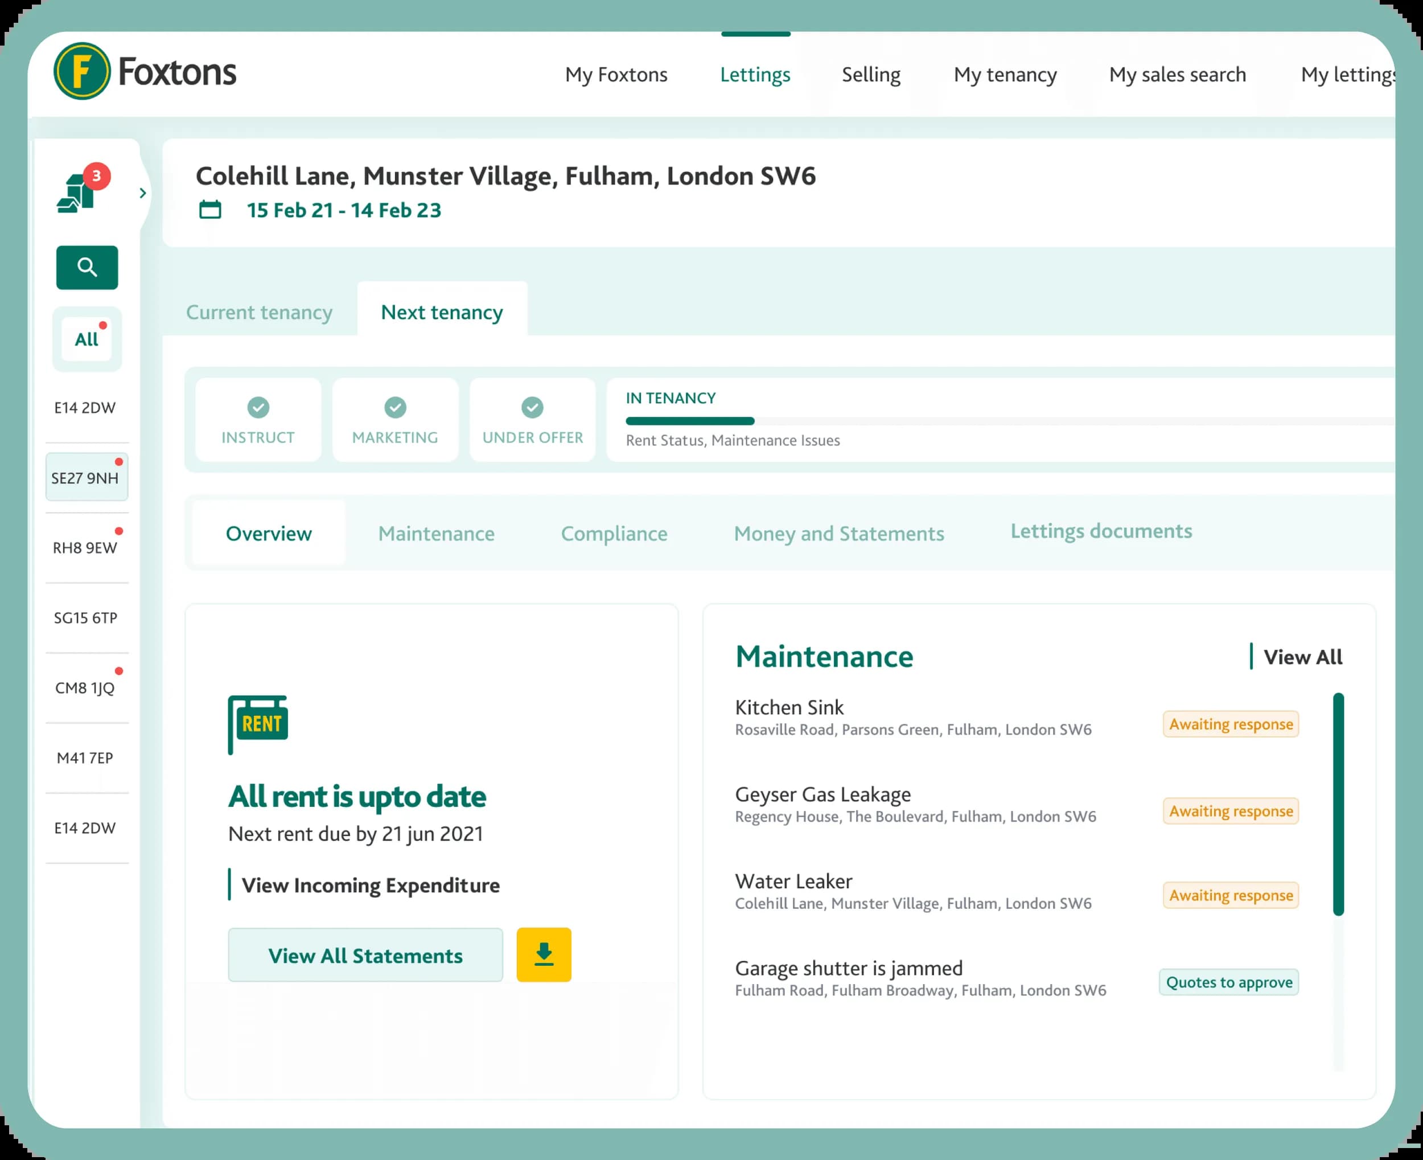Open the Money and Statements tab
The height and width of the screenshot is (1160, 1423).
pyautogui.click(x=838, y=533)
